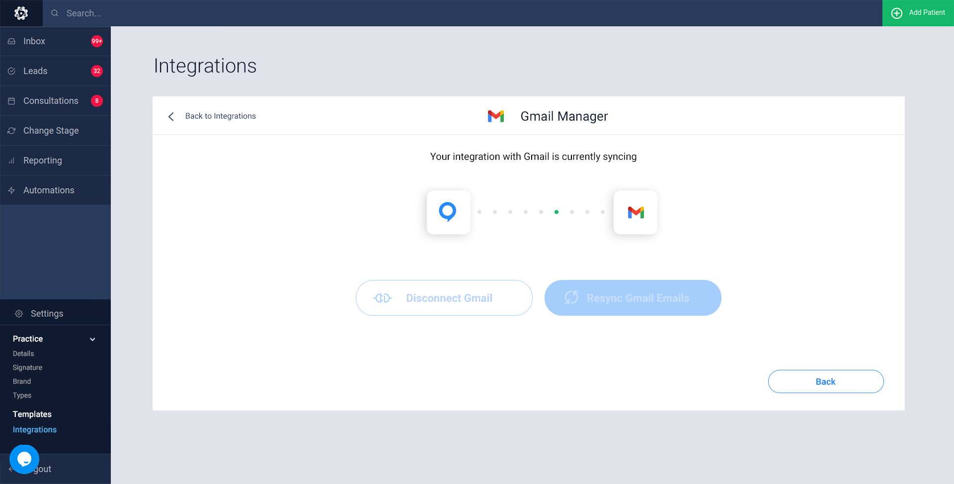The height and width of the screenshot is (484, 954).
Task: Click the Add Patient button
Action: [918, 13]
